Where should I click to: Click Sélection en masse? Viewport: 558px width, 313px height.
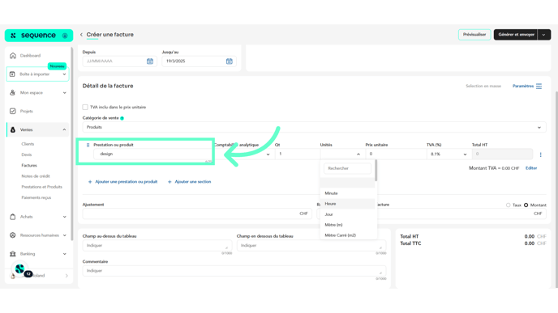click(x=483, y=86)
